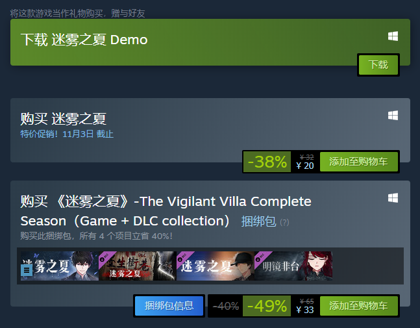The image size is (420, 328).
Task: Click the DLC badge on 金生街巷 thumbnail
Action: (105, 257)
